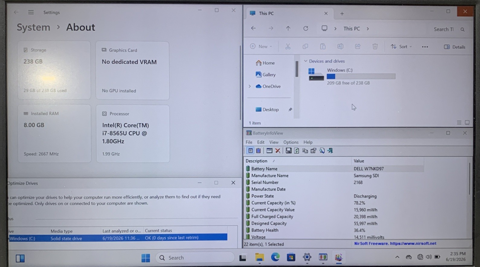Click the System breadcrumb in Settings
The height and width of the screenshot is (267, 480).
point(33,27)
